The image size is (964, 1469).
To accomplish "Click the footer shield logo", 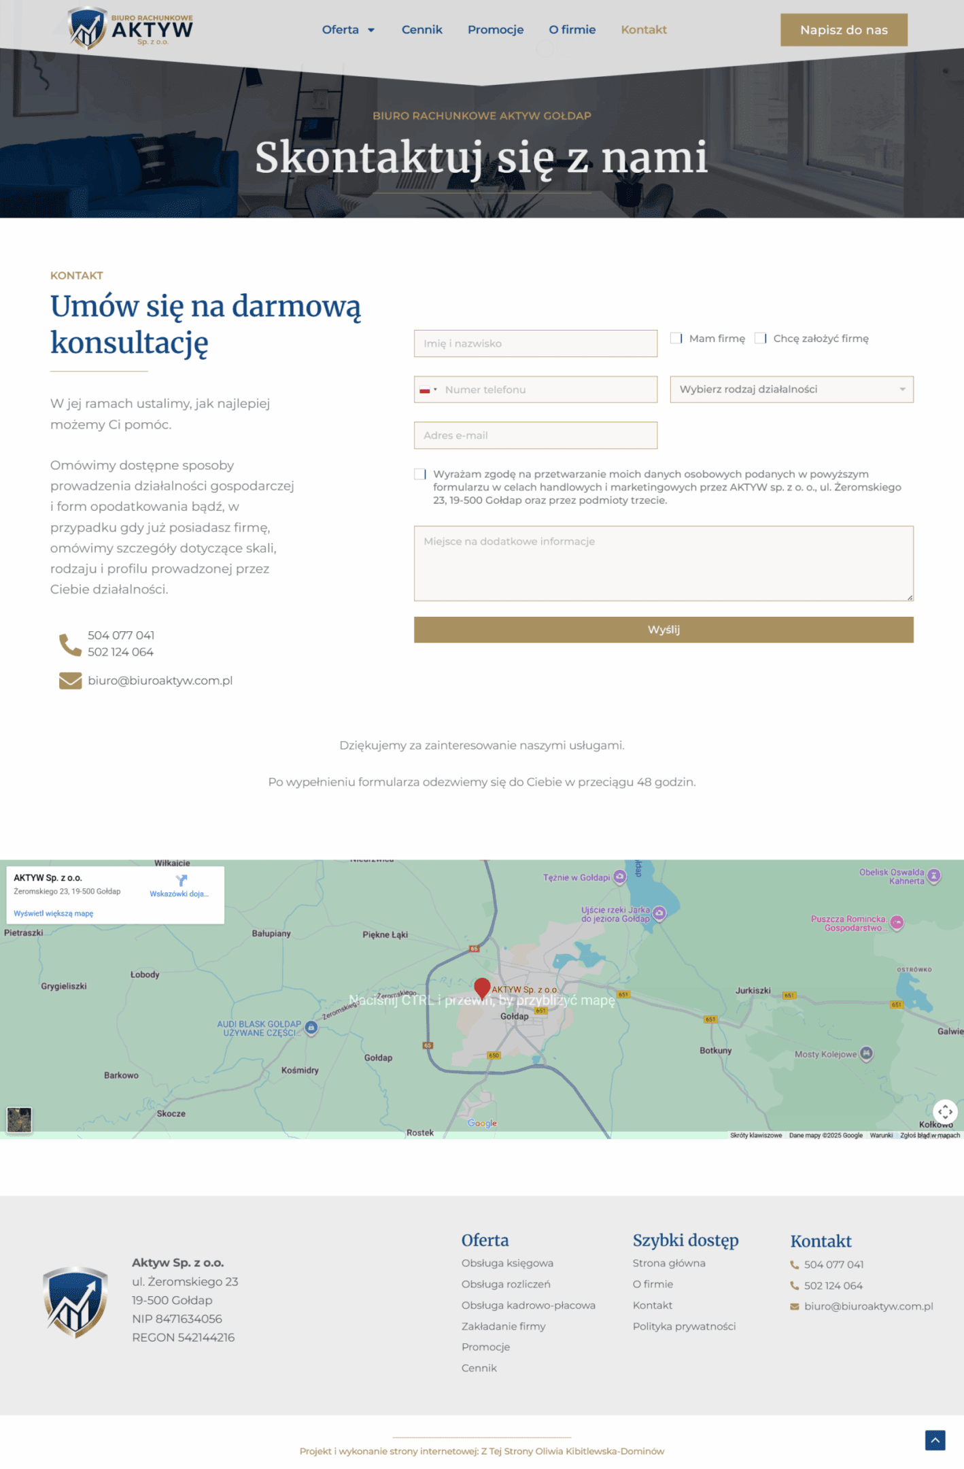I will click(75, 1301).
